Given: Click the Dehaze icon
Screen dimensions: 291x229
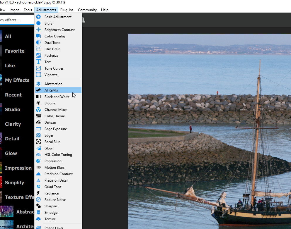Looking at the screenshot, I should tap(38, 123).
